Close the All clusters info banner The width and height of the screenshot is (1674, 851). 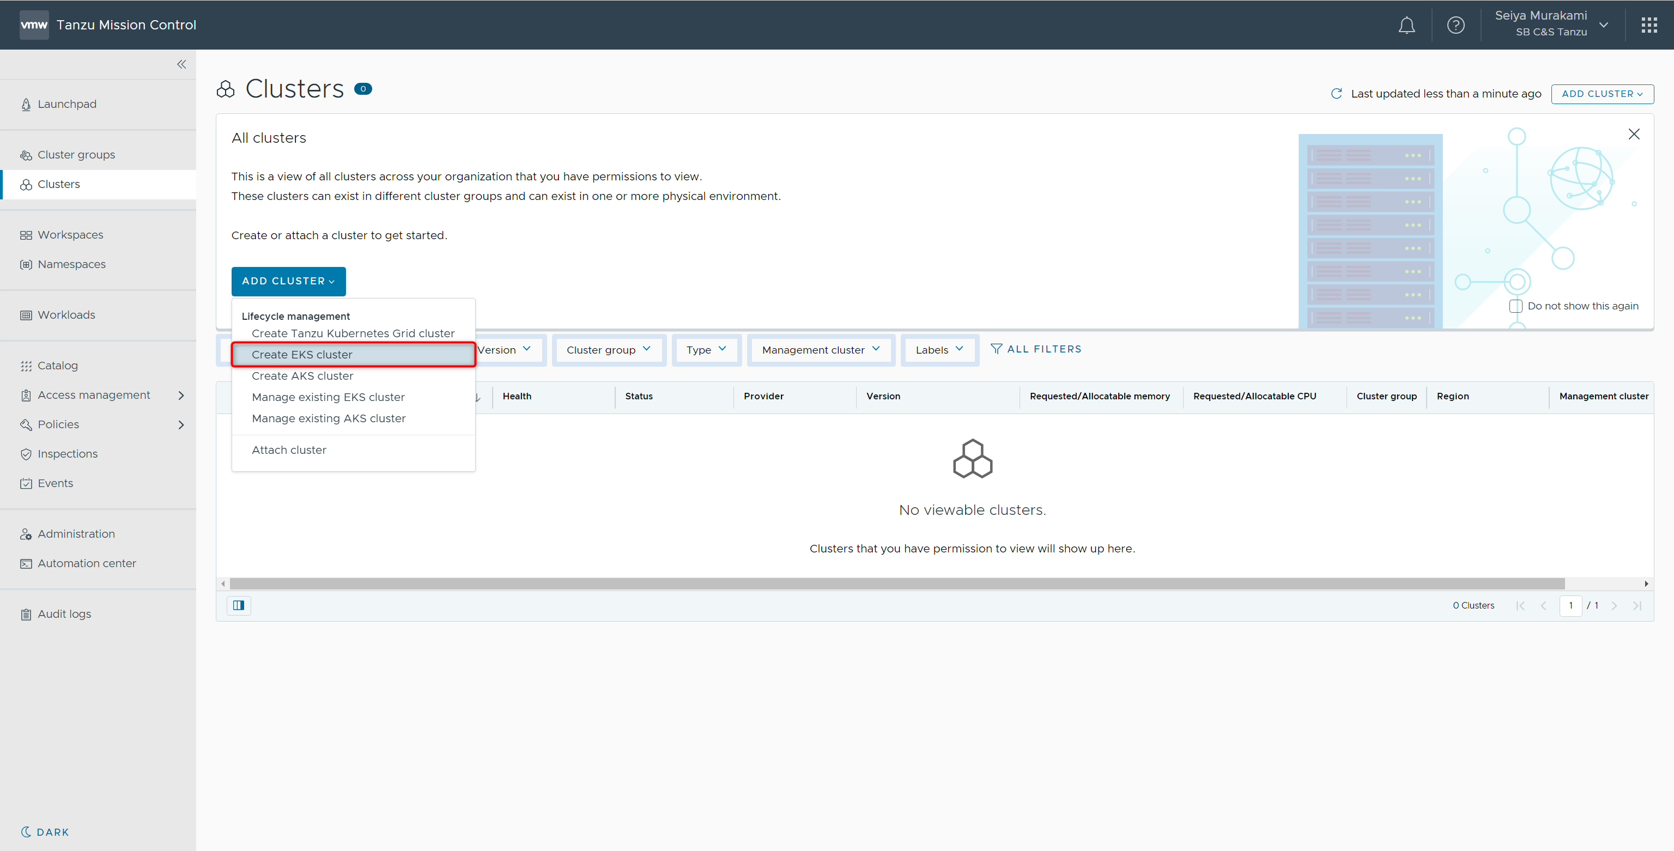[1634, 135]
